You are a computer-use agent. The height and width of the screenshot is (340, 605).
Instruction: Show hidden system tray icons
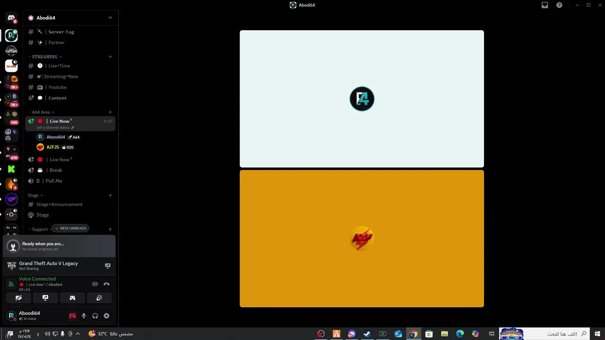tap(78, 334)
